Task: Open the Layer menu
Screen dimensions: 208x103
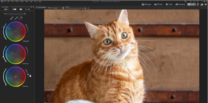Action: 31,2
